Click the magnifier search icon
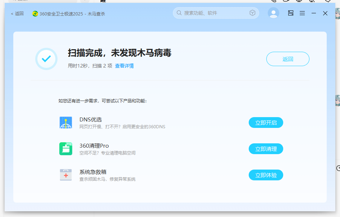 (x=179, y=13)
